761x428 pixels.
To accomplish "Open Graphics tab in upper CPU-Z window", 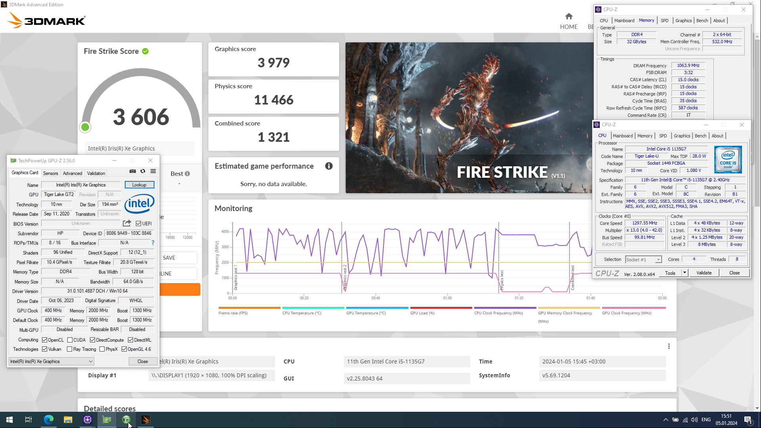I will pos(683,21).
